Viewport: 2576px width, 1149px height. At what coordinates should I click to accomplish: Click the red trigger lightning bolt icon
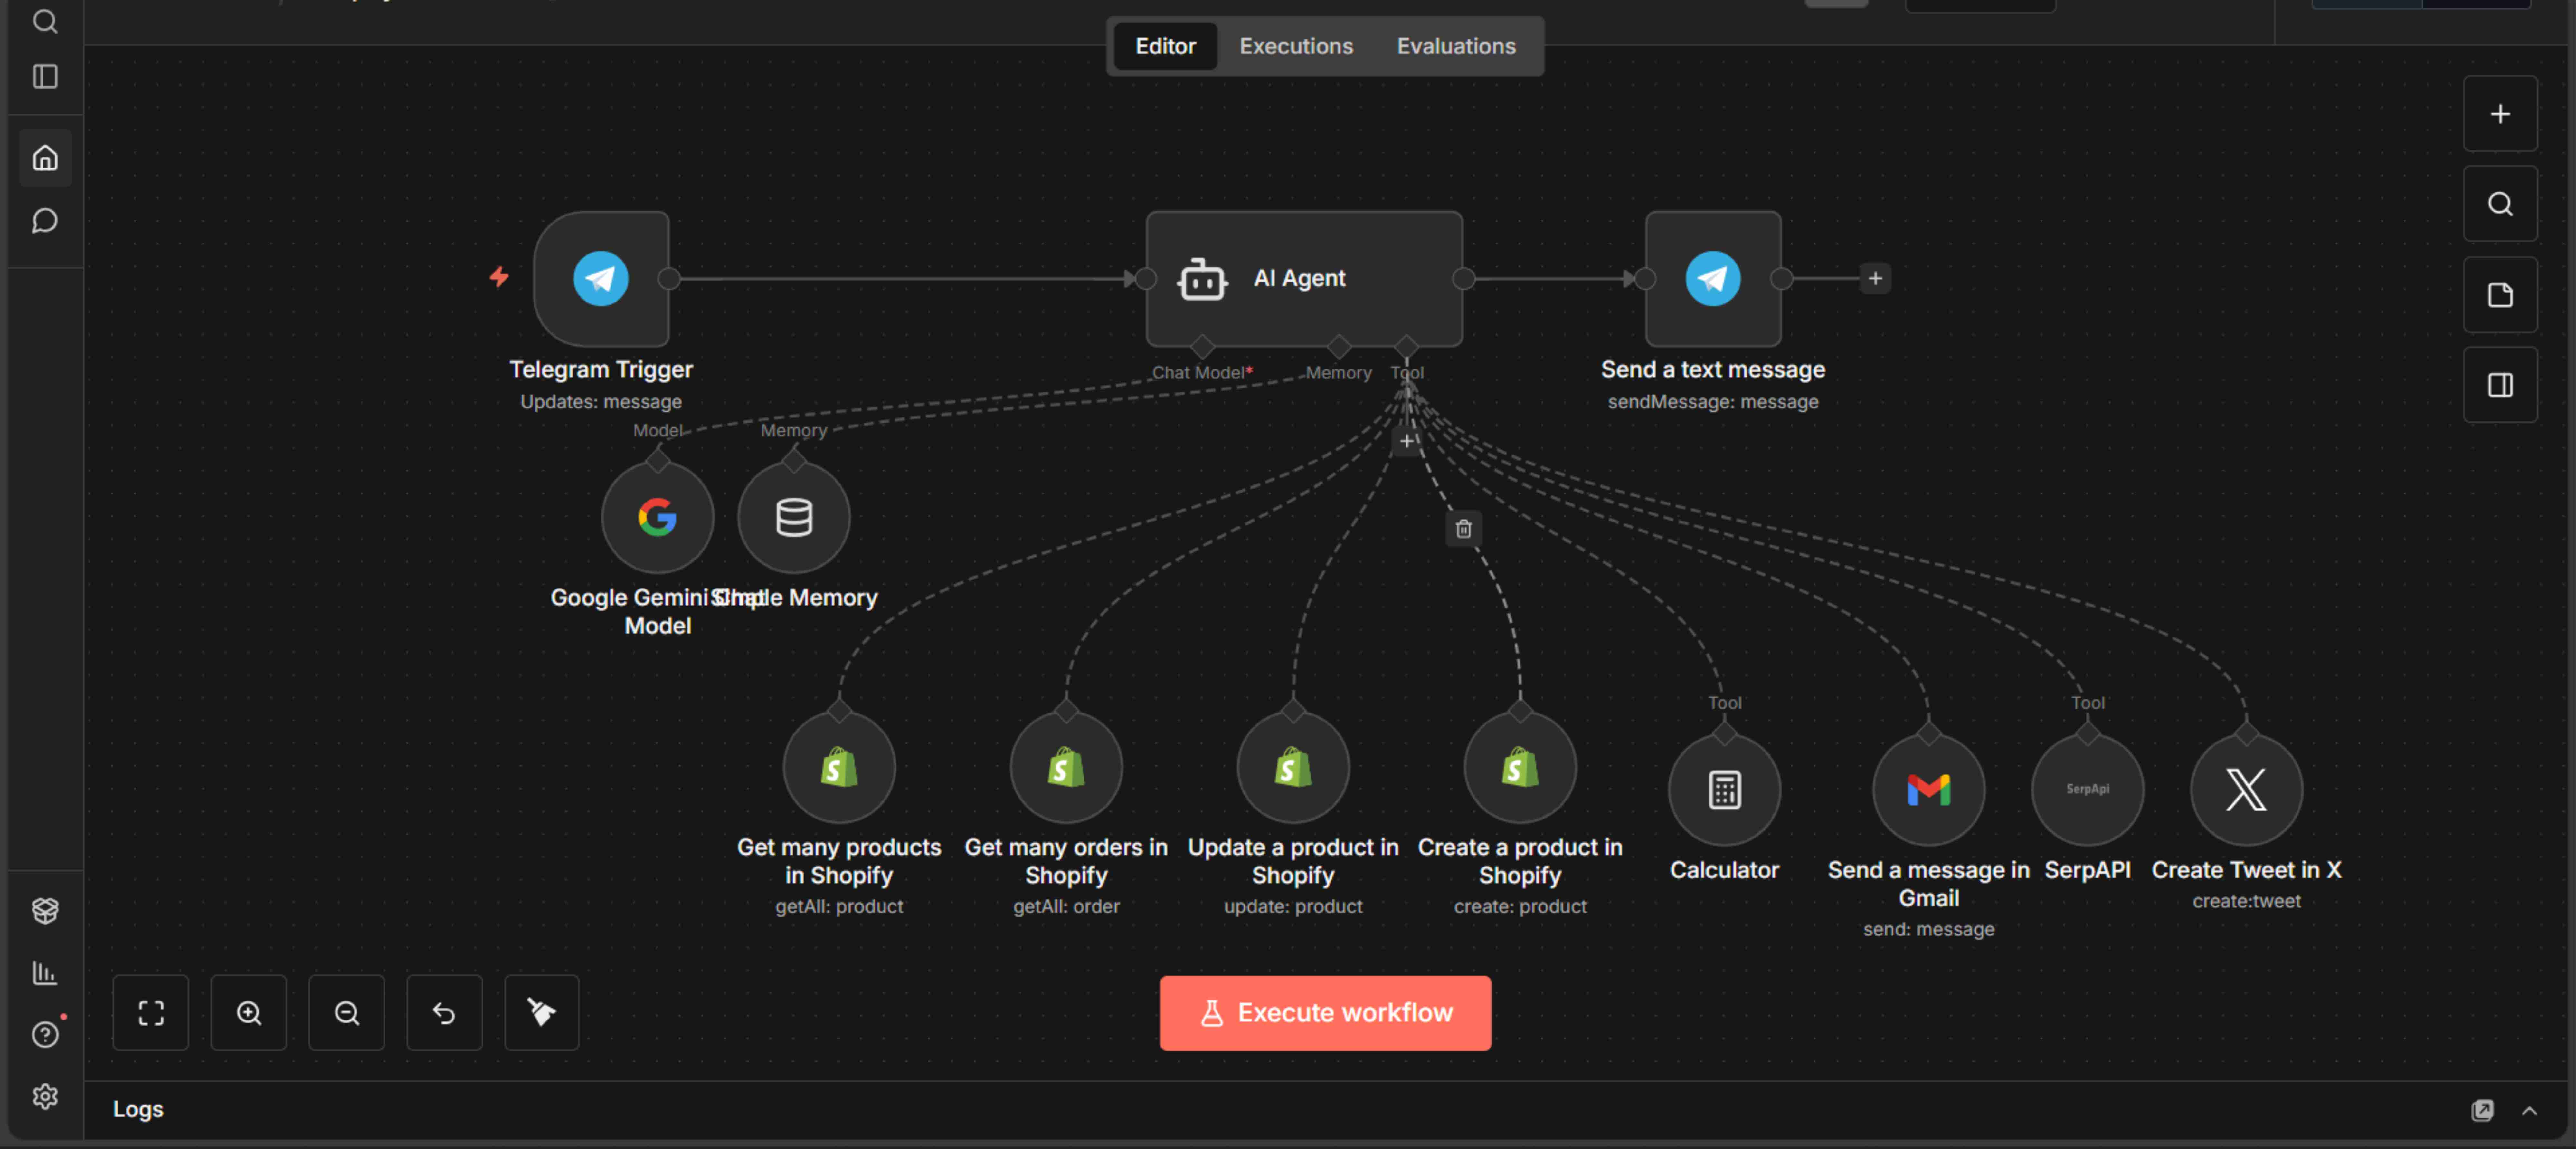point(499,277)
